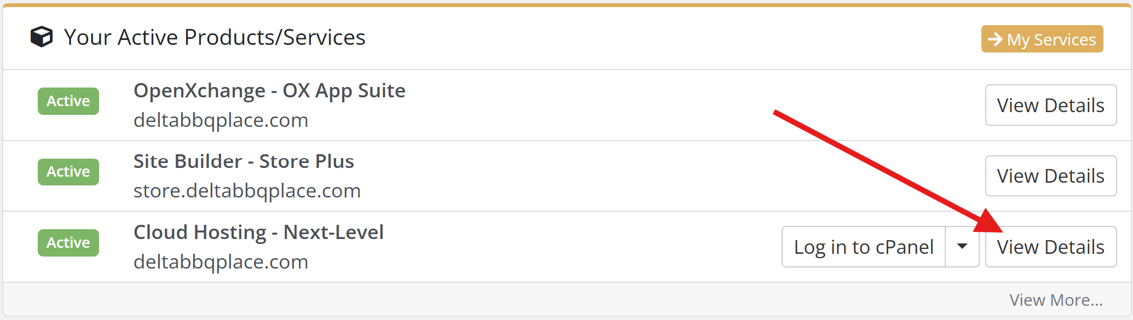Open the Site Builder - Store Plus product

pos(244,161)
